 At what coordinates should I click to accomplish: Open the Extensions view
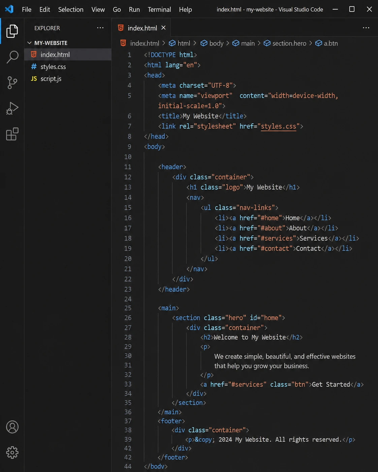click(x=12, y=134)
